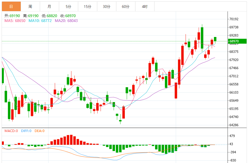Click the 67920 price axis label
Image resolution: width=248 pixels, height=163 pixels.
234,60
